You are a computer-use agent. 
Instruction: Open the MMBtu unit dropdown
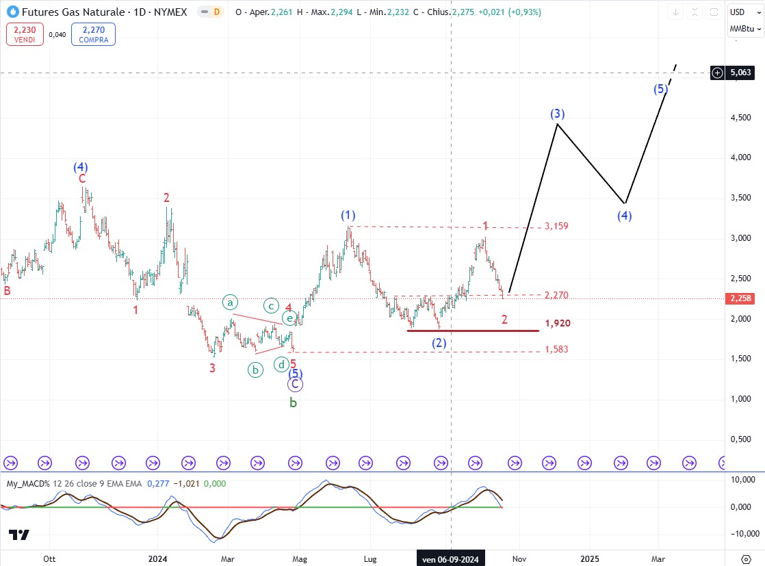coord(745,29)
